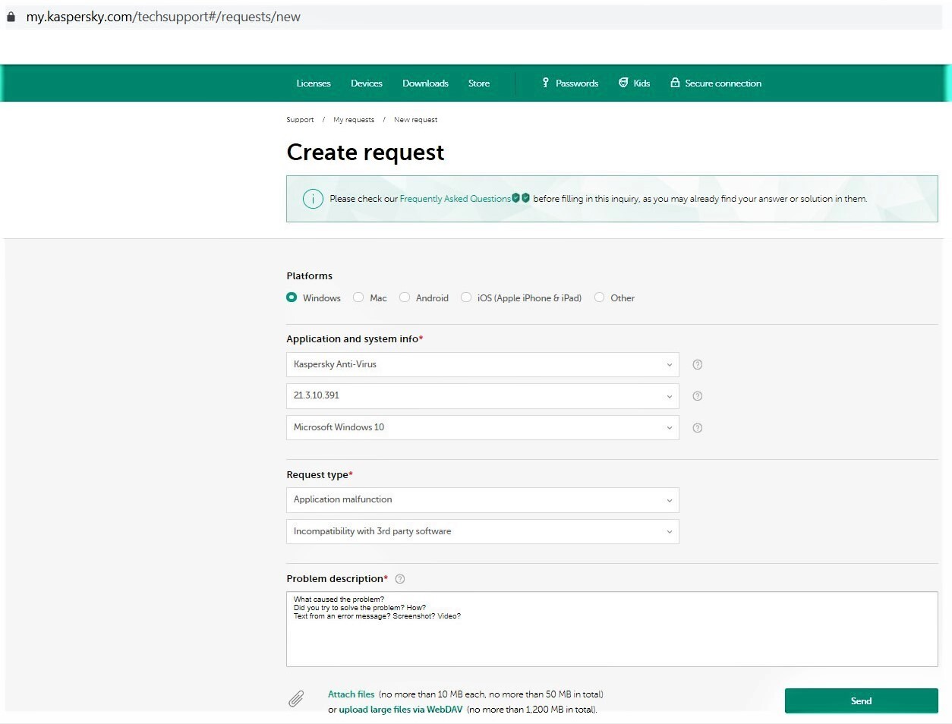Click the paperclip attachment icon

(x=296, y=699)
